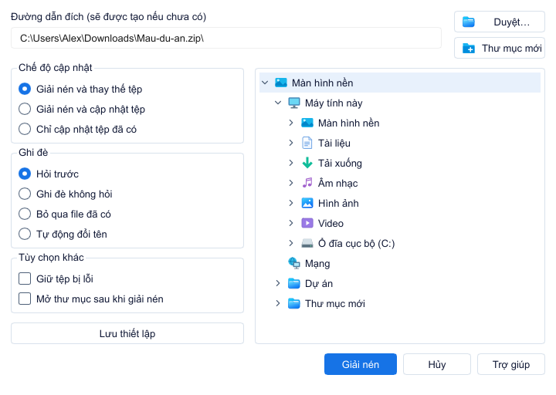Click the Giải nén button
Image resolution: width=556 pixels, height=395 pixels.
click(x=361, y=364)
